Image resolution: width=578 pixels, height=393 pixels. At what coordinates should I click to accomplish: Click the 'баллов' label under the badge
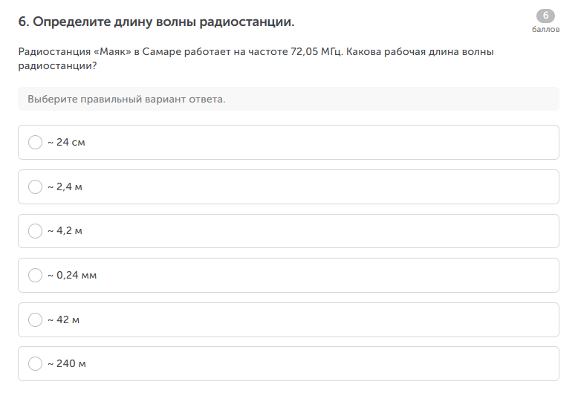(545, 30)
